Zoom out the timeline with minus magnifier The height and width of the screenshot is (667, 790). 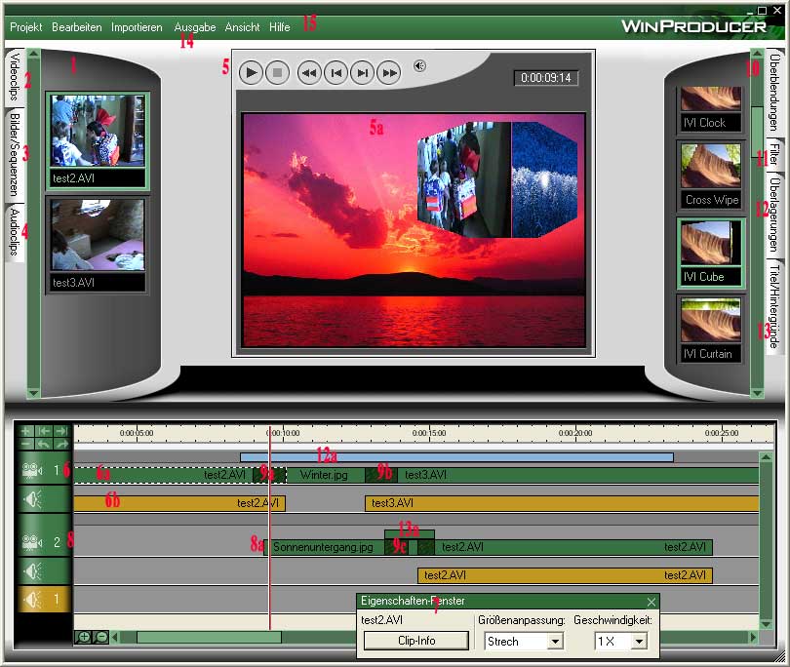(100, 637)
